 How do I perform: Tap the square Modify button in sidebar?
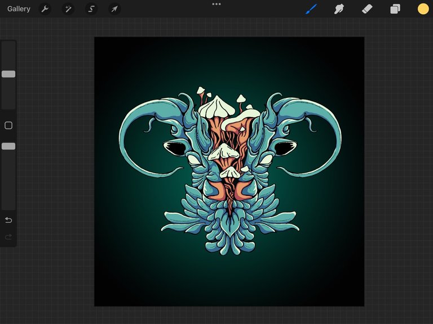[8, 125]
